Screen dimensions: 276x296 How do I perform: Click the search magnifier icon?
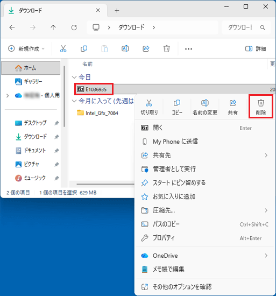tap(263, 28)
